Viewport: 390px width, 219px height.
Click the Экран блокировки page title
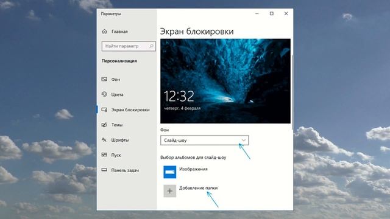click(197, 32)
